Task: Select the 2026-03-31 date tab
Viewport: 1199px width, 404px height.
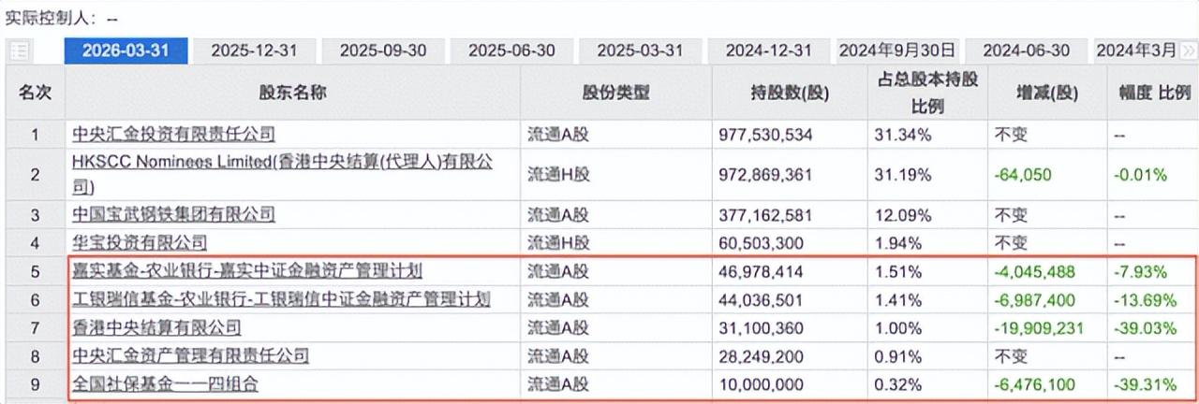Action: click(x=126, y=50)
